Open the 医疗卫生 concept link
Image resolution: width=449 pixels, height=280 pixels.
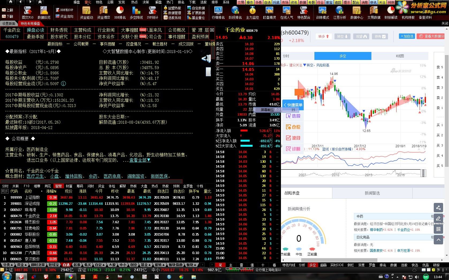35,176
